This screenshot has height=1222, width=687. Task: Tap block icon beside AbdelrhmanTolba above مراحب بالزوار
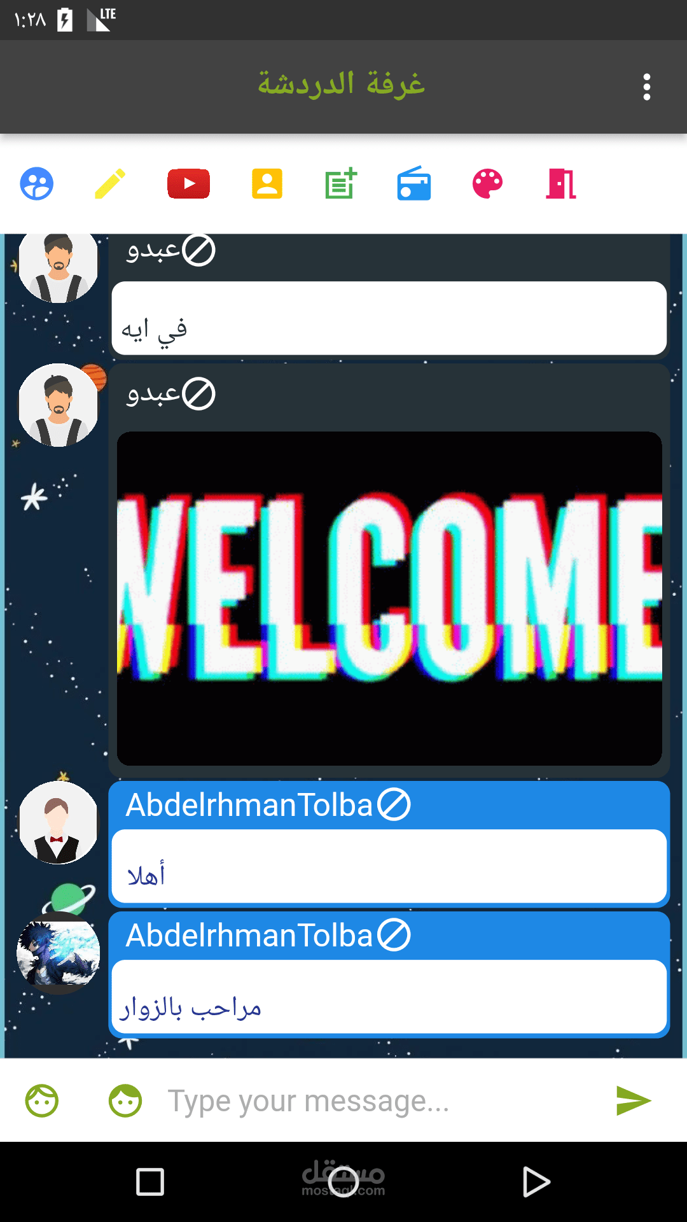click(394, 935)
